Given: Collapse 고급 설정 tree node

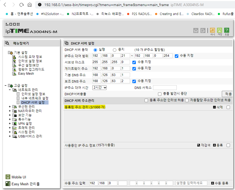Looking at the screenshot, I should point(6,85).
